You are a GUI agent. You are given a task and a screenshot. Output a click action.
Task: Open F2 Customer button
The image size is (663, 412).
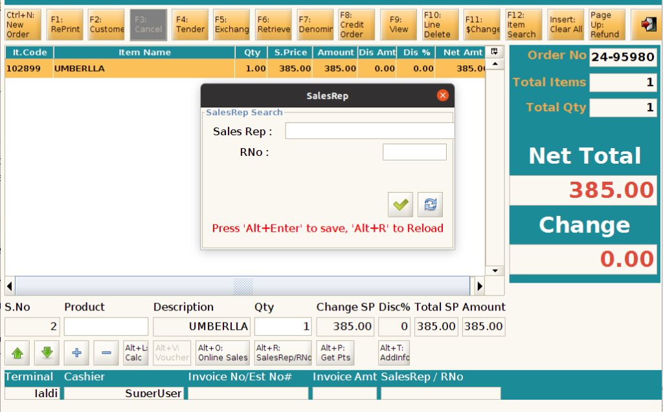tap(106, 25)
